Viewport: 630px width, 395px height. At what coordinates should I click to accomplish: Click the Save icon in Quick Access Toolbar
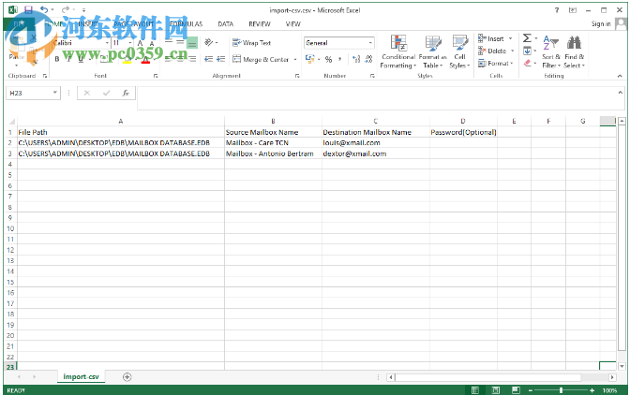[x=27, y=9]
